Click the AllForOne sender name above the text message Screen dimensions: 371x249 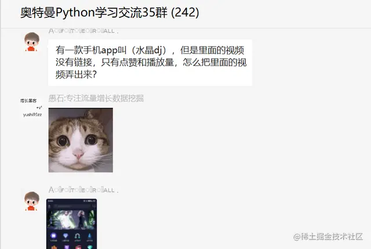click(x=83, y=31)
